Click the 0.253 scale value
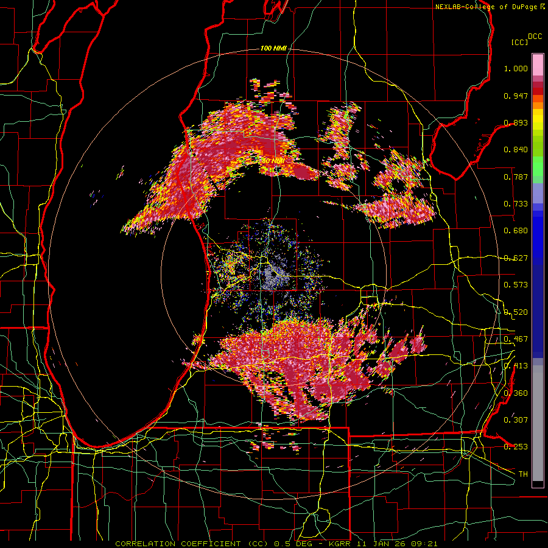The height and width of the screenshot is (548, 548). [x=516, y=447]
